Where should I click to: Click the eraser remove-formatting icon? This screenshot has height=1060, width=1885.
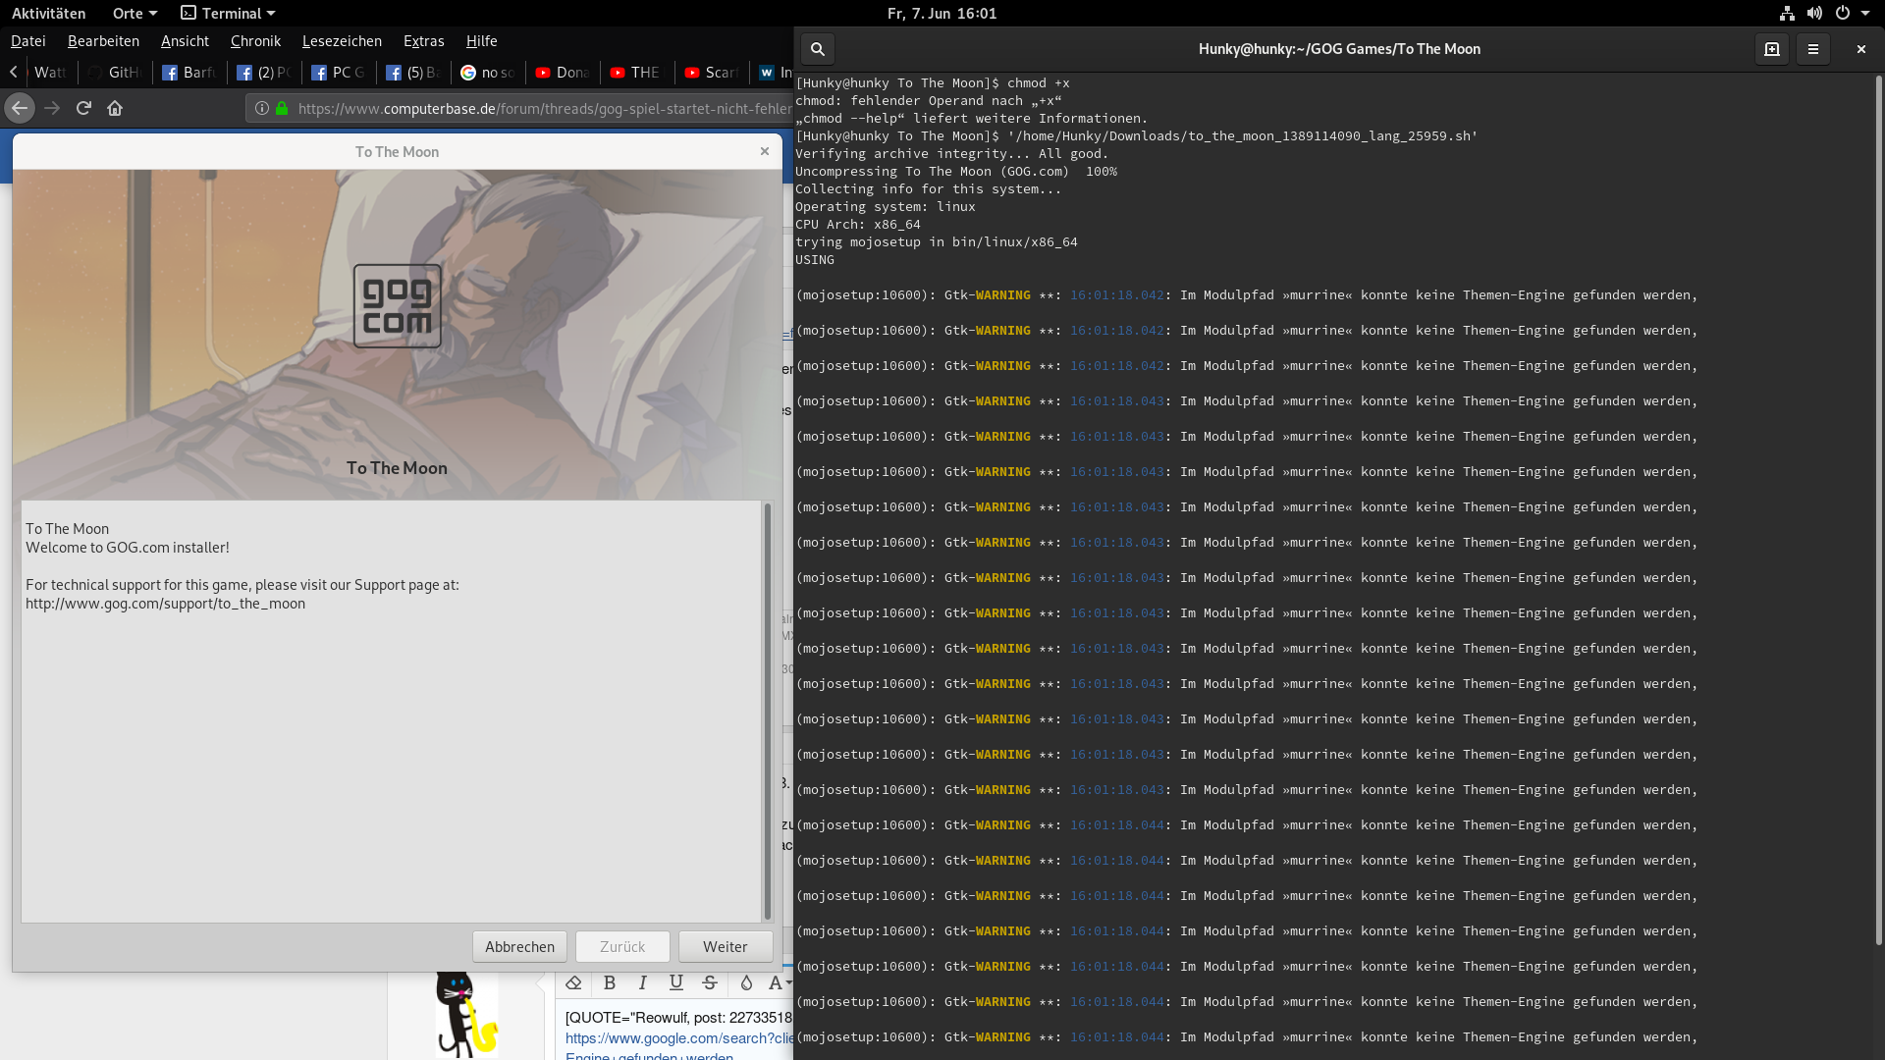pyautogui.click(x=573, y=982)
